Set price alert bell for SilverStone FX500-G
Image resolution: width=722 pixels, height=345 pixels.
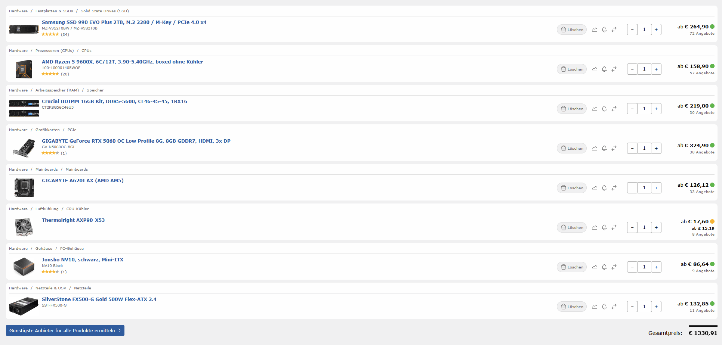(604, 307)
